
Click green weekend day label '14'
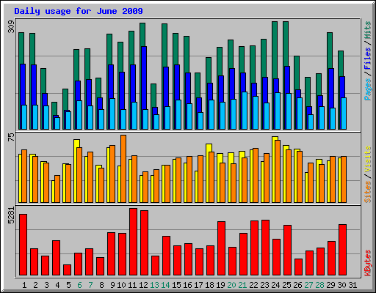coord(165,285)
